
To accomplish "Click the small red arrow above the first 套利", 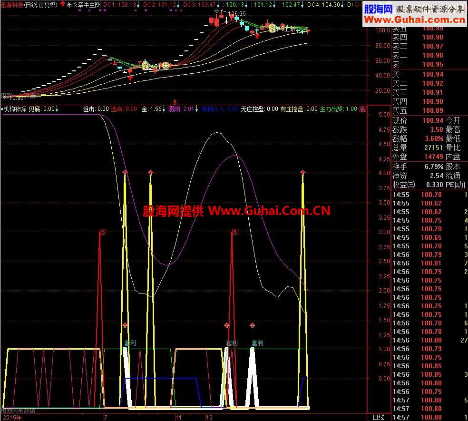I will point(125,325).
